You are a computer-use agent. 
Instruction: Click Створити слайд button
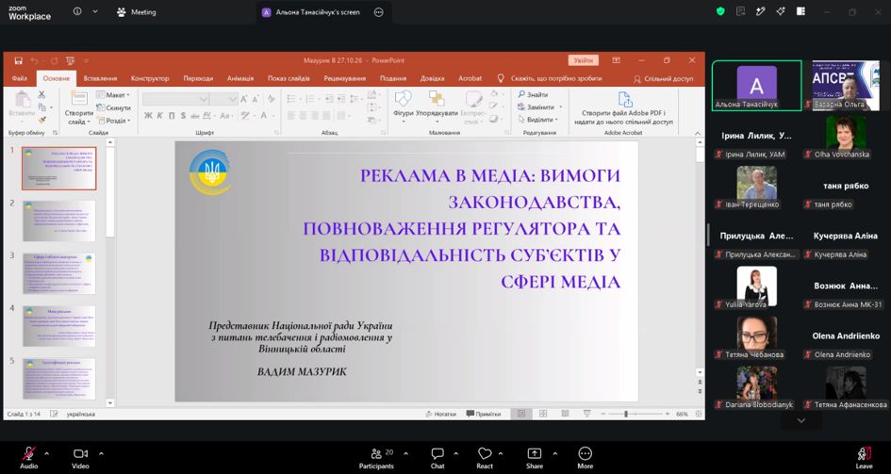click(79, 107)
